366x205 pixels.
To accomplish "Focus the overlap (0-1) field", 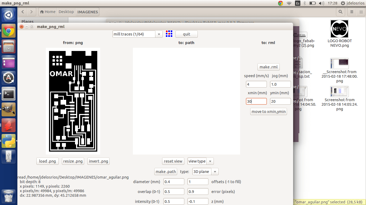I will 174,192.
